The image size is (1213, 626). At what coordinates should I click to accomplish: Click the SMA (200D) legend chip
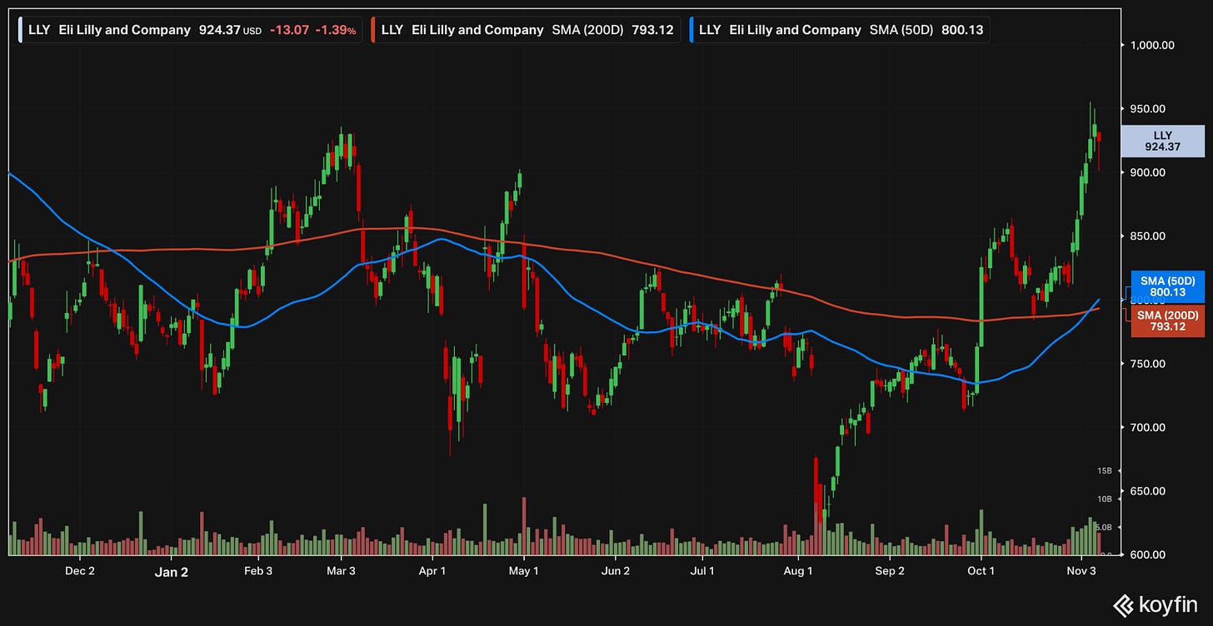click(x=527, y=30)
